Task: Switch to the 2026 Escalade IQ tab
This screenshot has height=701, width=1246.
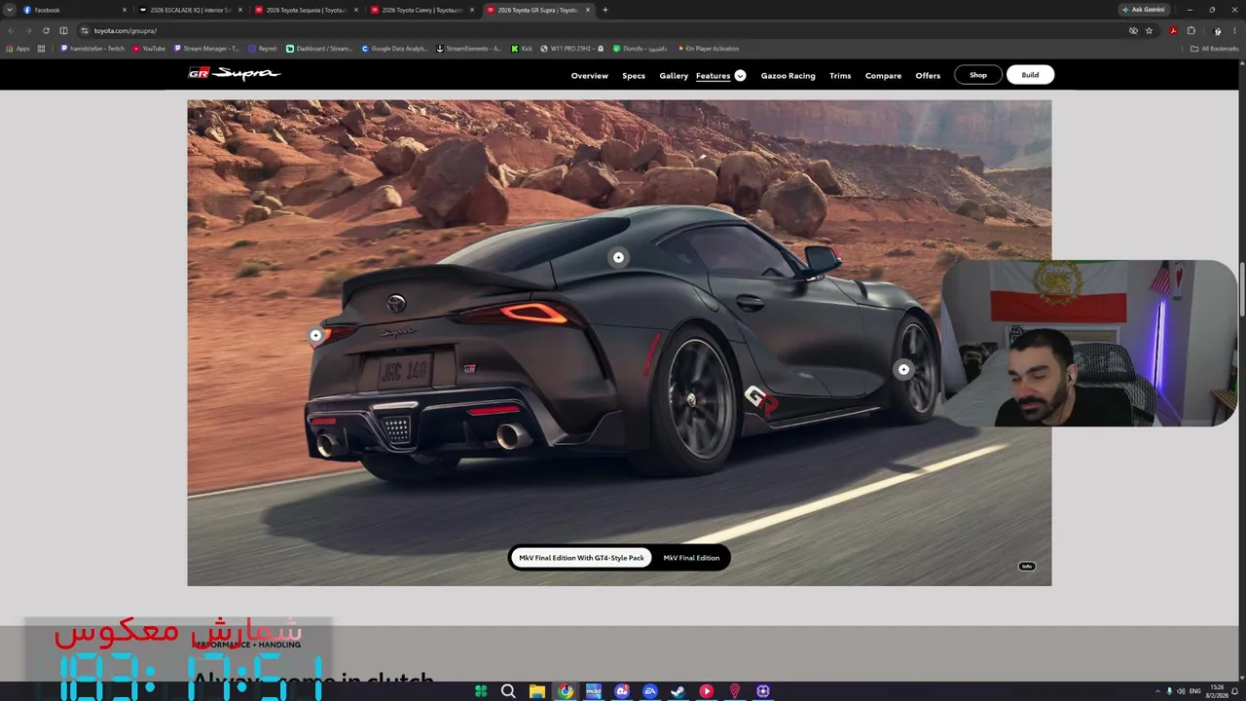Action: point(191,10)
